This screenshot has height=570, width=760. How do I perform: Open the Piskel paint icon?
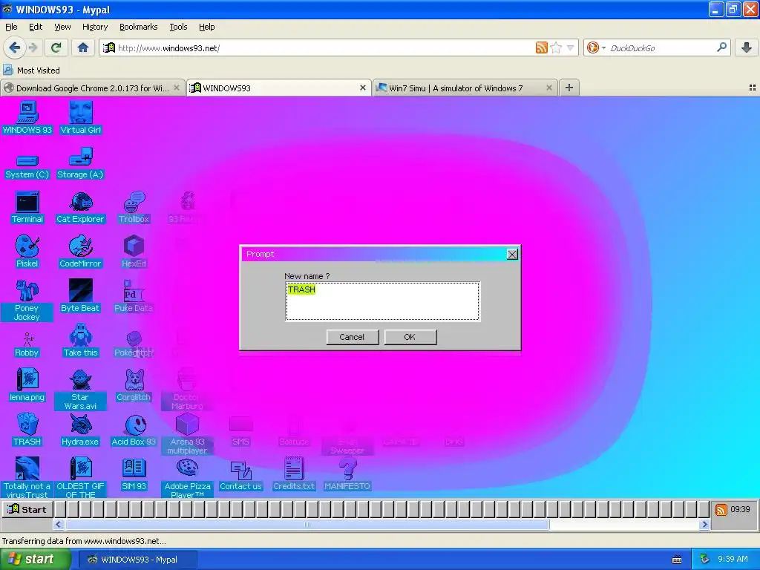pyautogui.click(x=27, y=252)
